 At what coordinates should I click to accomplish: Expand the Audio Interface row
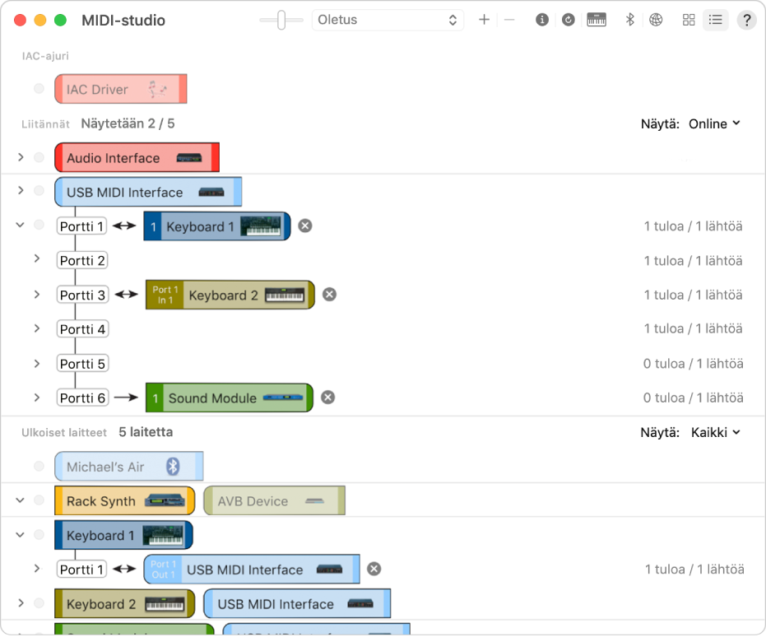click(21, 157)
